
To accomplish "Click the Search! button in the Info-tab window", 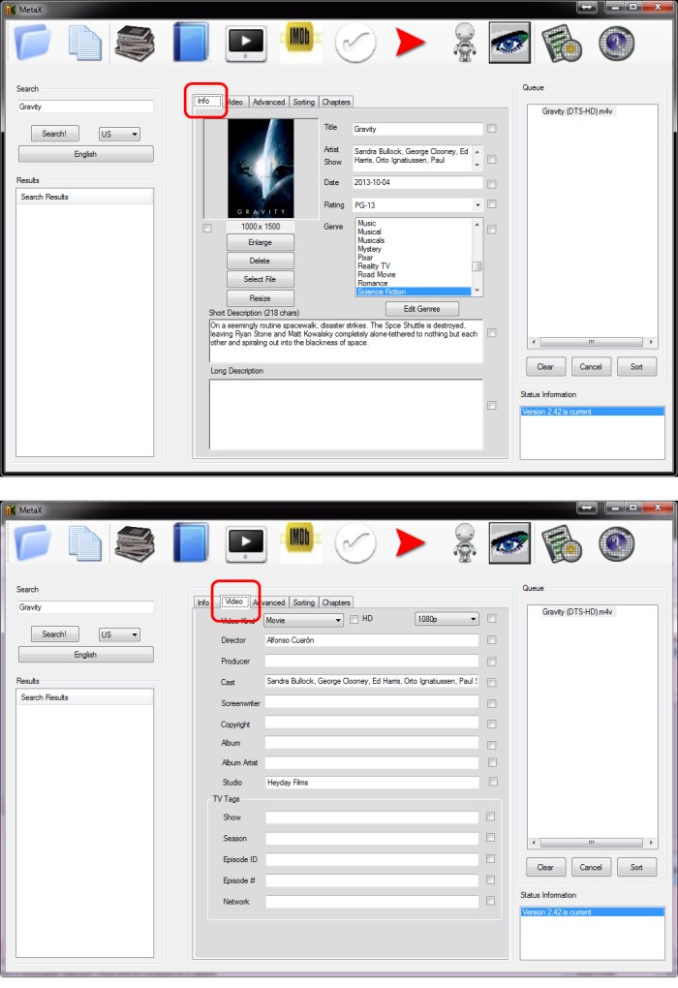I will (x=54, y=134).
